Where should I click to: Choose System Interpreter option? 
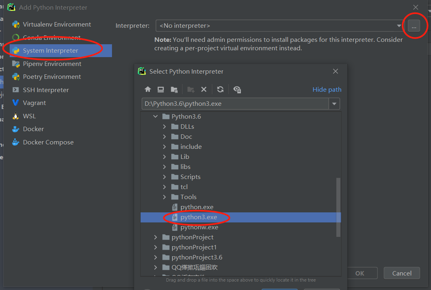(61, 51)
